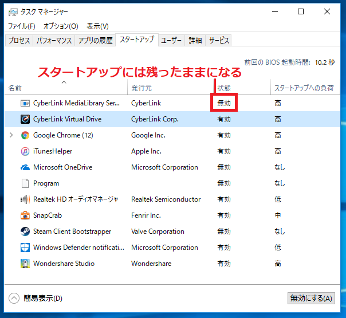The width and height of the screenshot is (346, 318).
Task: Click the Microsoft OneDrive cloud icon
Action: click(25, 167)
